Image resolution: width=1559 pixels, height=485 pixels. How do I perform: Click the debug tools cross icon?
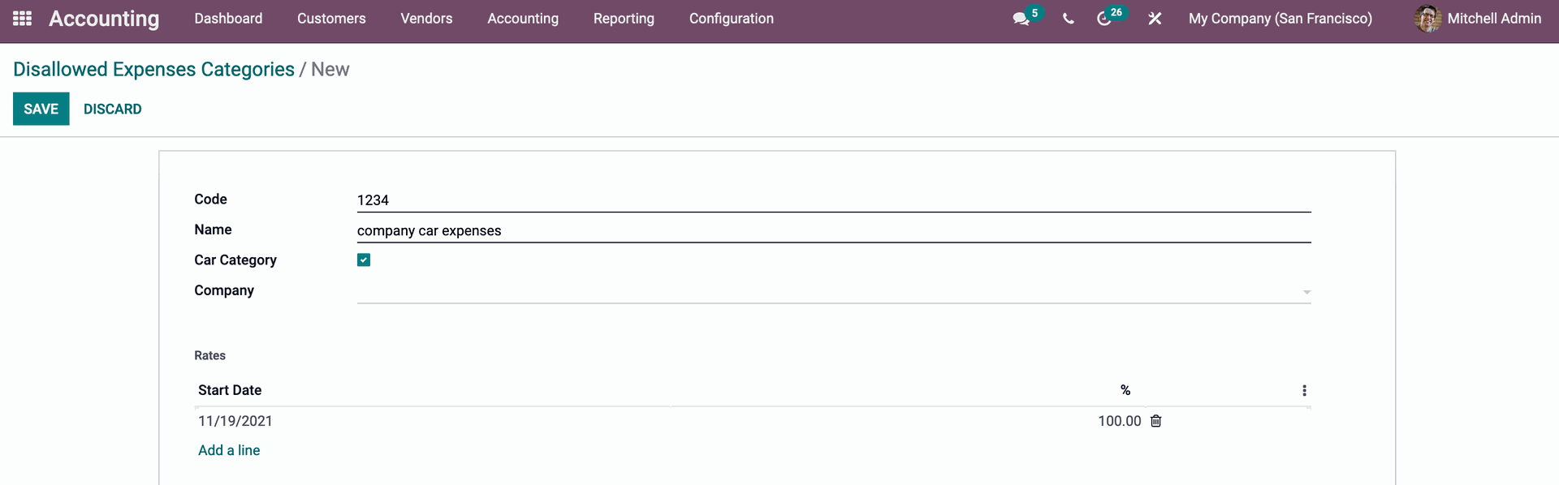click(x=1155, y=19)
